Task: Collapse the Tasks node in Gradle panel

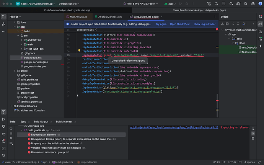Action: [x=229, y=39]
